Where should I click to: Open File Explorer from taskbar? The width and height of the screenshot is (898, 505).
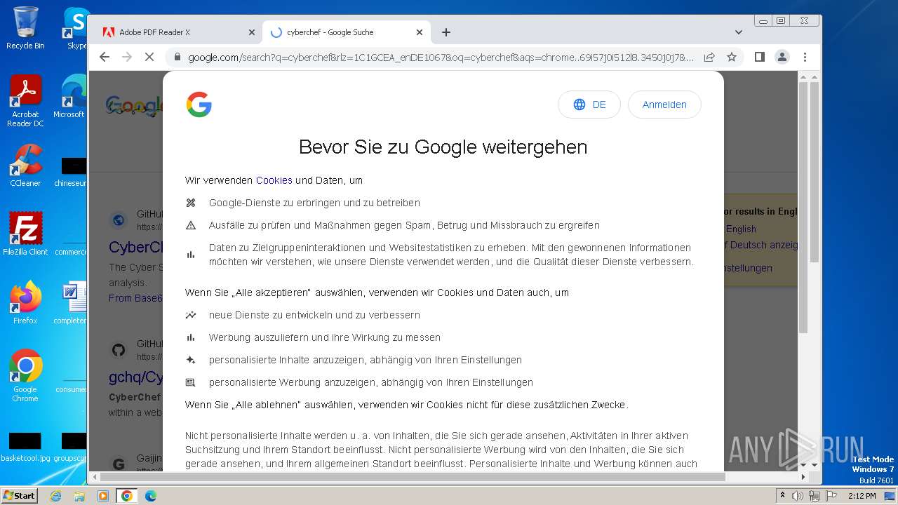(x=79, y=496)
